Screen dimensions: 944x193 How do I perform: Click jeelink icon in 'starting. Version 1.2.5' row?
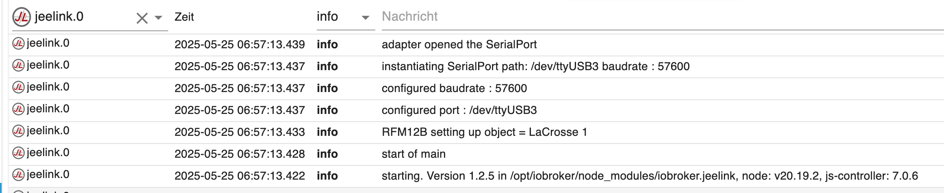(x=19, y=175)
